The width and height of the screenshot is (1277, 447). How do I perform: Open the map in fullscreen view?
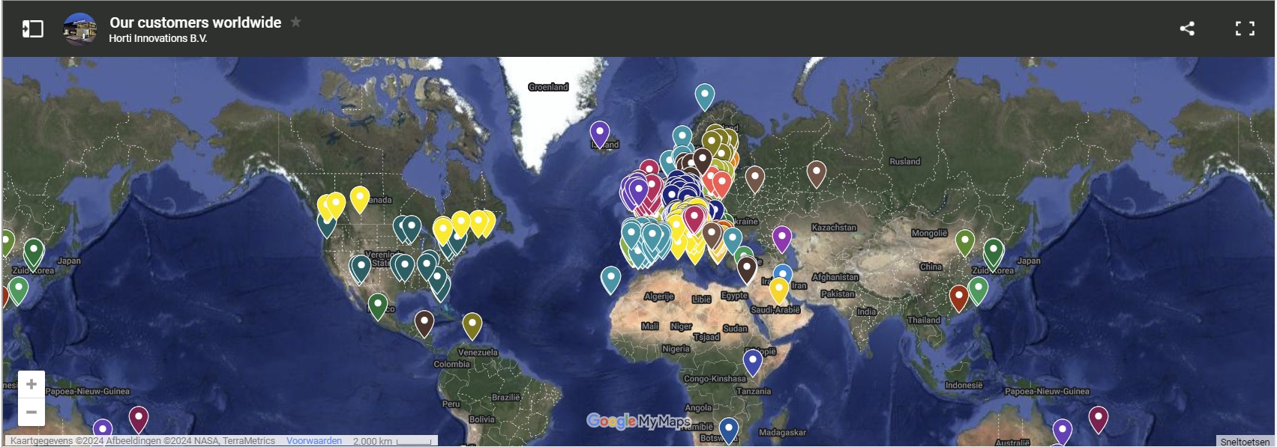point(1245,29)
